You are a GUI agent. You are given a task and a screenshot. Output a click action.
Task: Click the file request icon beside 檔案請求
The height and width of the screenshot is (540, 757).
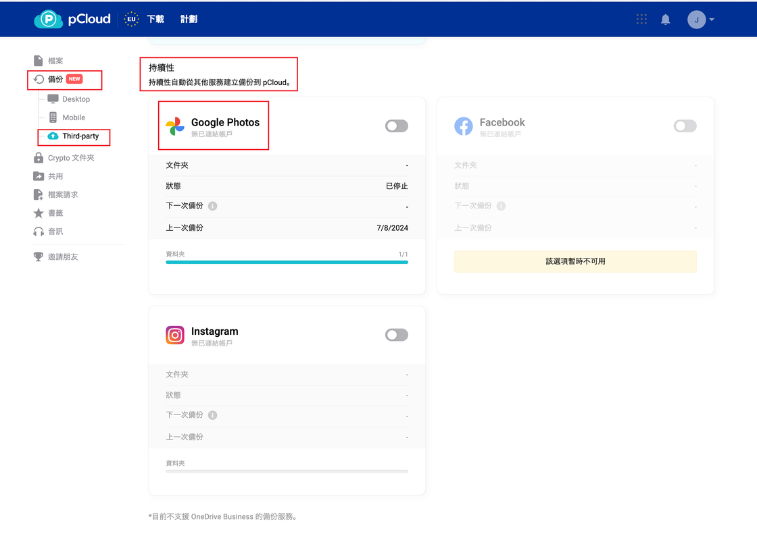38,194
